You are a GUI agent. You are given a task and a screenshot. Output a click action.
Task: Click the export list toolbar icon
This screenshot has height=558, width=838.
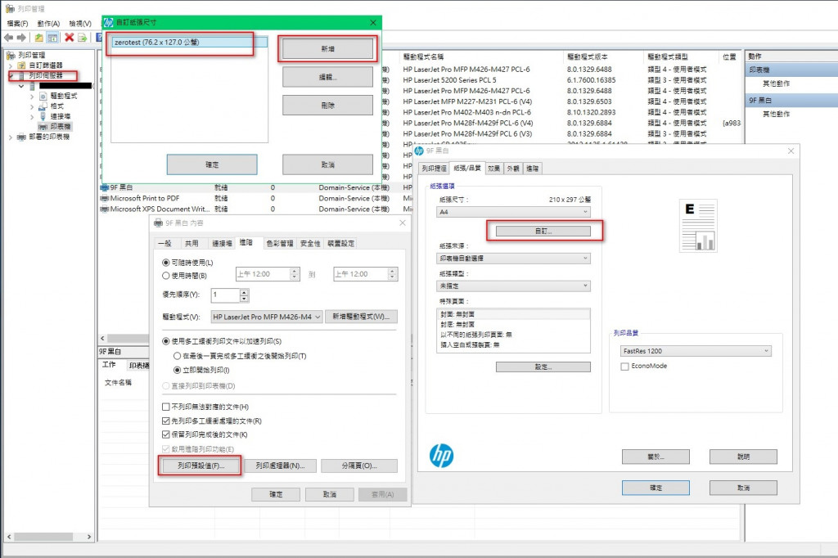click(x=83, y=38)
